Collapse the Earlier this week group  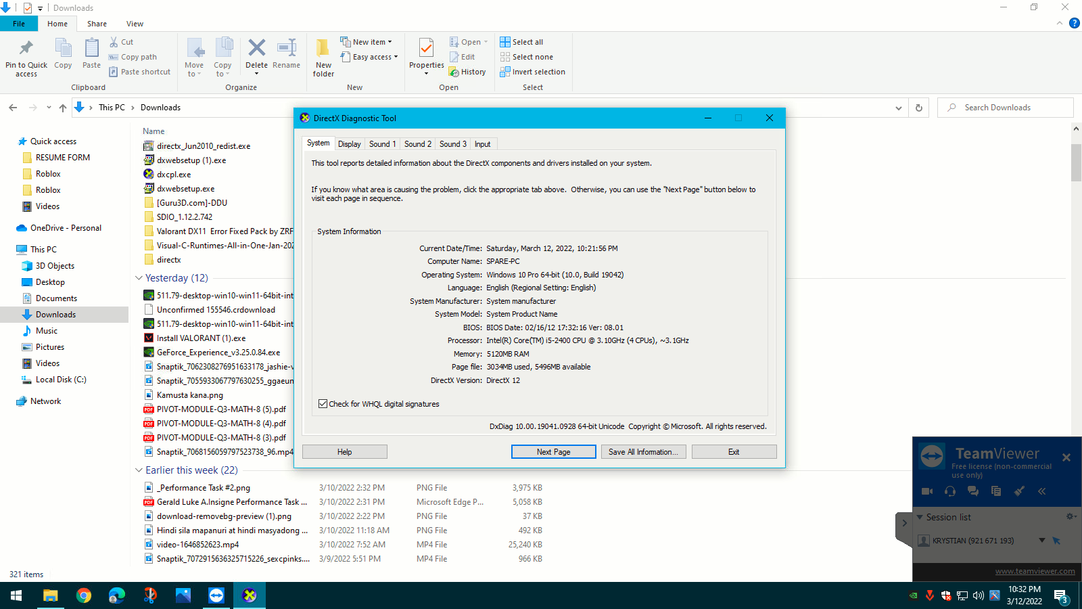point(139,470)
